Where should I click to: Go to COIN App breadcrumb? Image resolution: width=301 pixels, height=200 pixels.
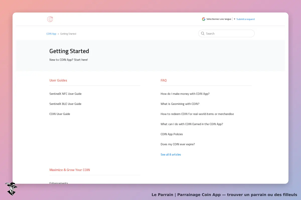(x=51, y=34)
